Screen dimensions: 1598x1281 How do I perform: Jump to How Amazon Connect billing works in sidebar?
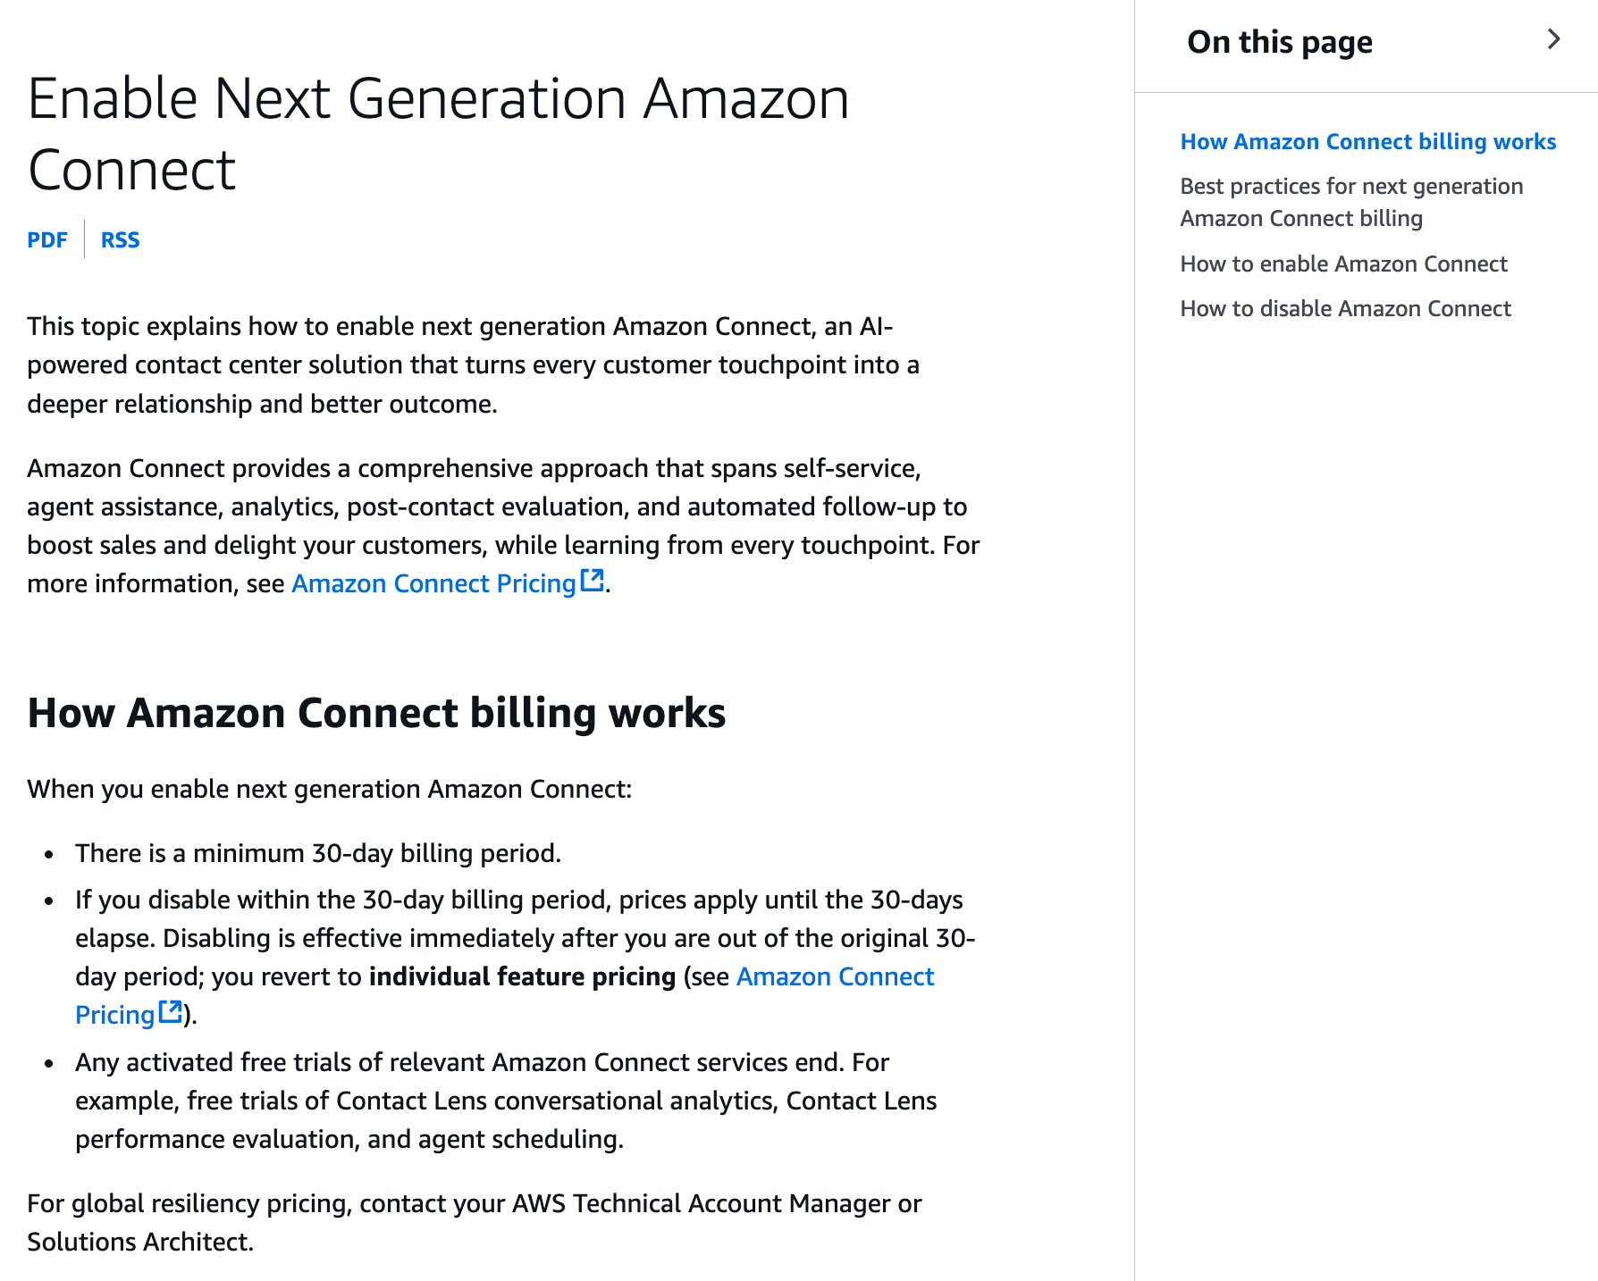point(1368,141)
